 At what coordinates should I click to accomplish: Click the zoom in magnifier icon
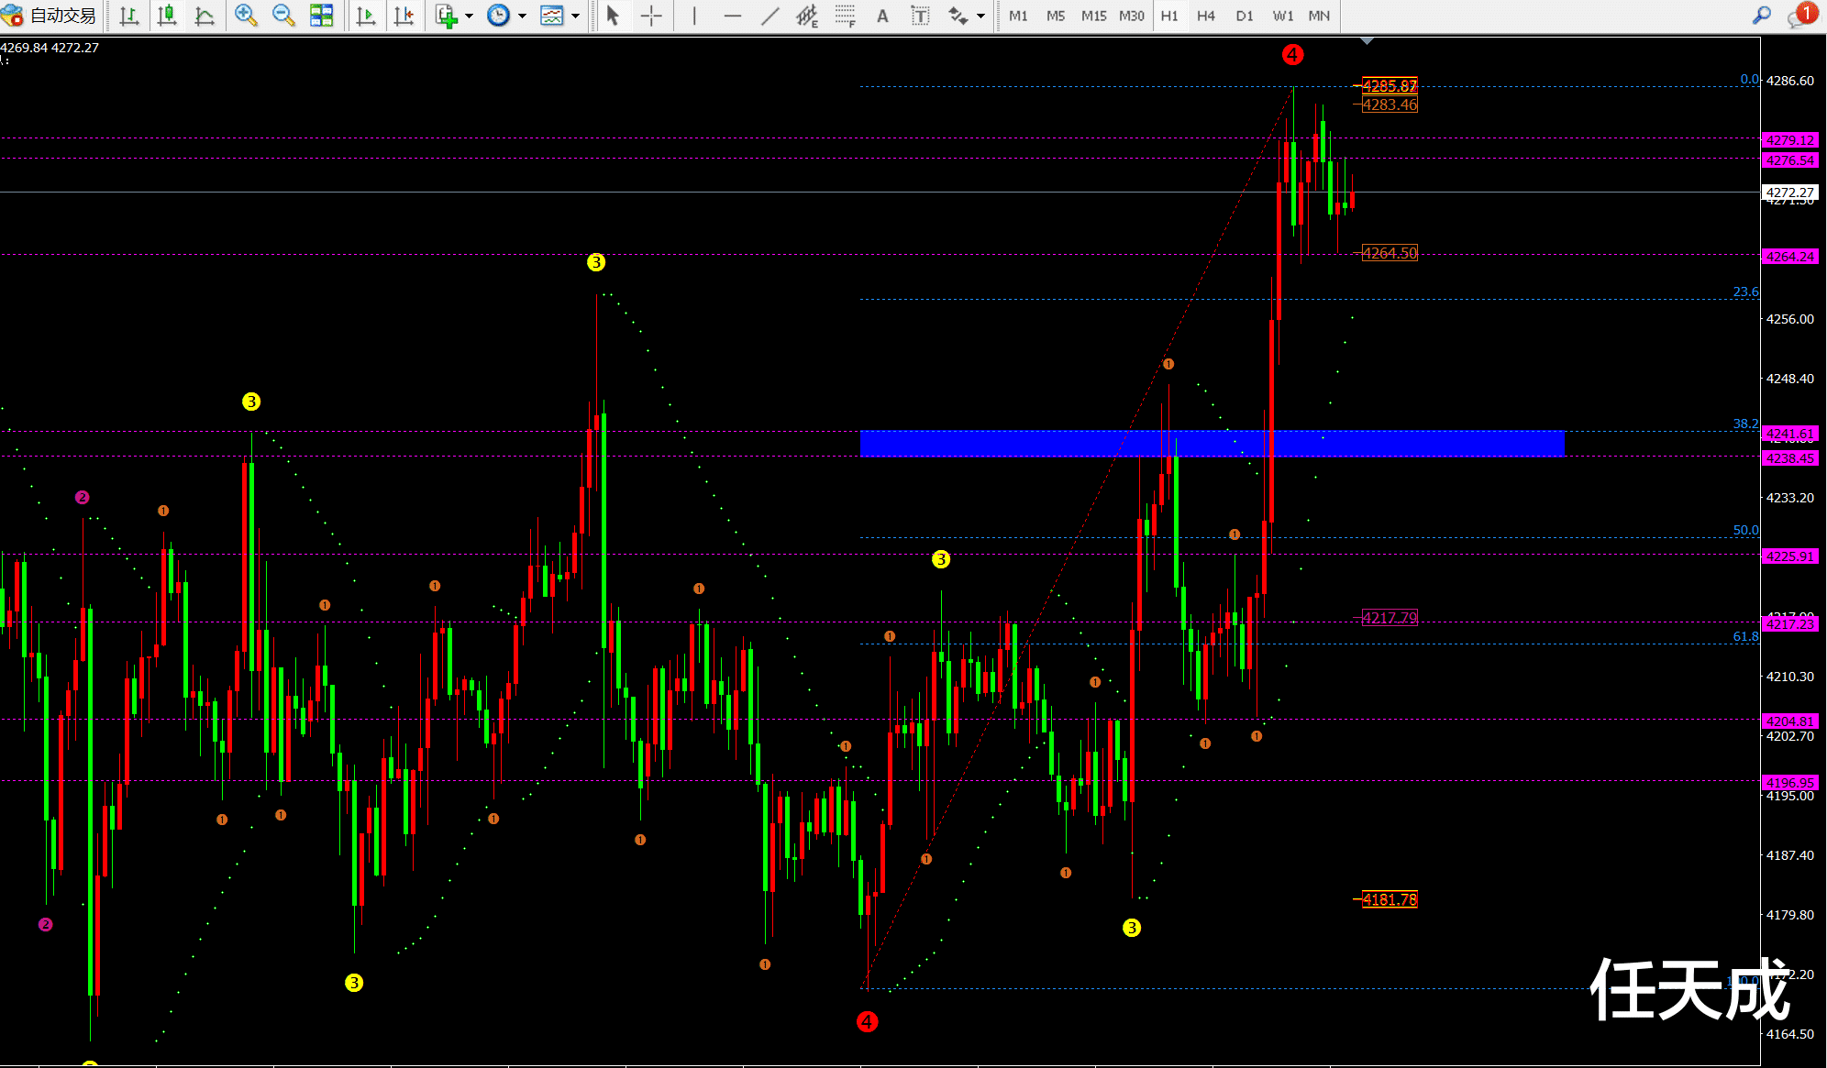pos(245,16)
